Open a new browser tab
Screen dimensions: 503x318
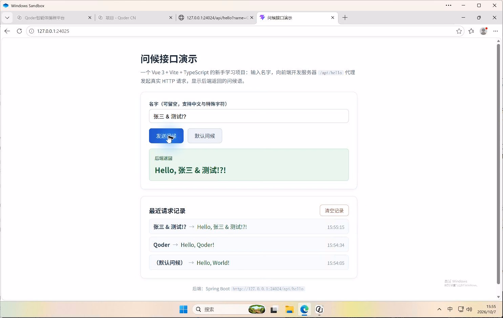pos(345,18)
